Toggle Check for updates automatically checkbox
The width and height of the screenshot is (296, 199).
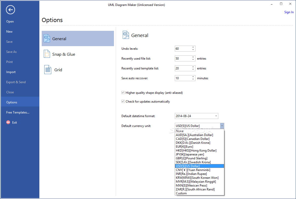(123, 101)
